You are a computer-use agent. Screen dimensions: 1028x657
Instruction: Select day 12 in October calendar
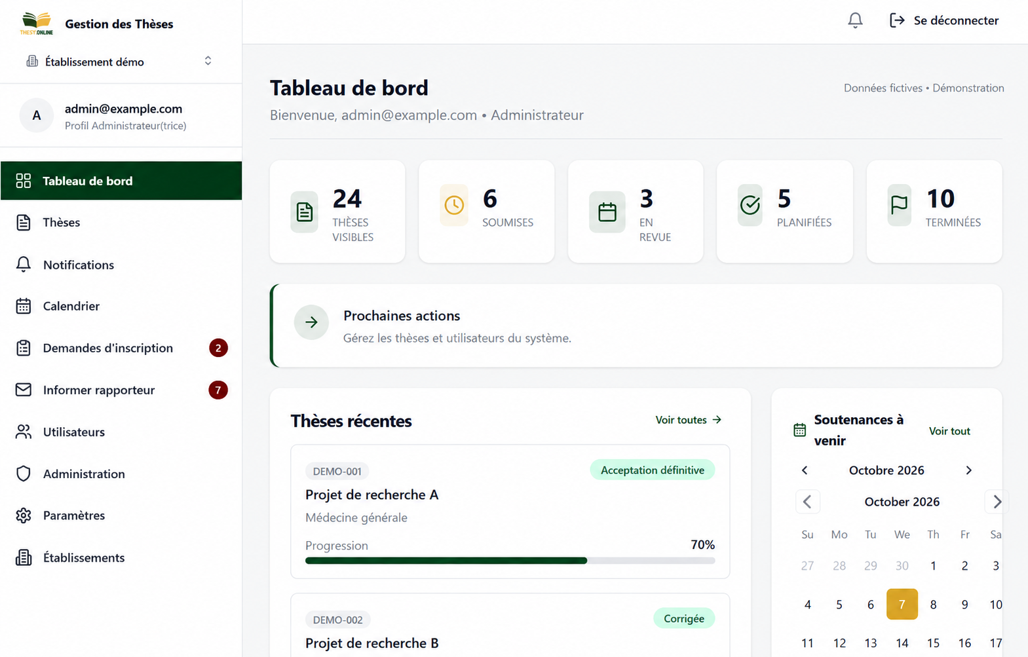(839, 643)
